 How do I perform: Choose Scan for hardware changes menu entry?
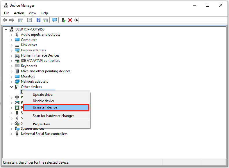coord(56,116)
